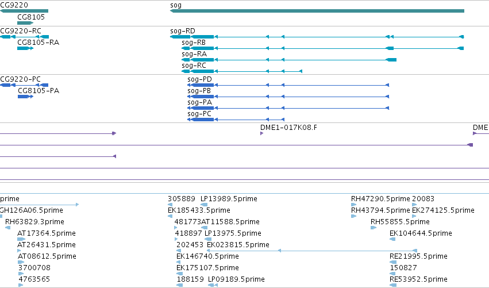489x288 pixels.
Task: Select feature 481773
Action: click(x=188, y=222)
